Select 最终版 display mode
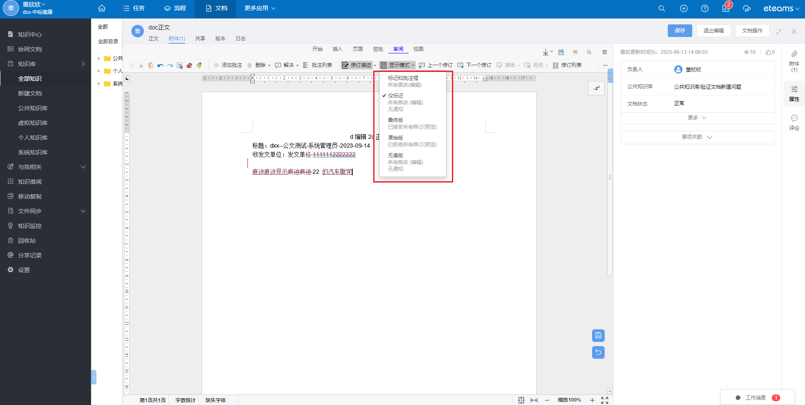Viewport: 805px width, 405px height. click(x=412, y=123)
